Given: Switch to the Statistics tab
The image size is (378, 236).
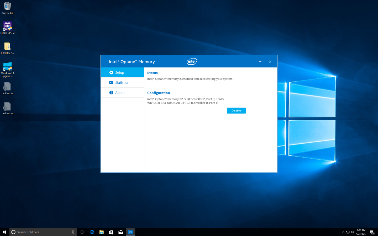Looking at the screenshot, I should [x=122, y=82].
